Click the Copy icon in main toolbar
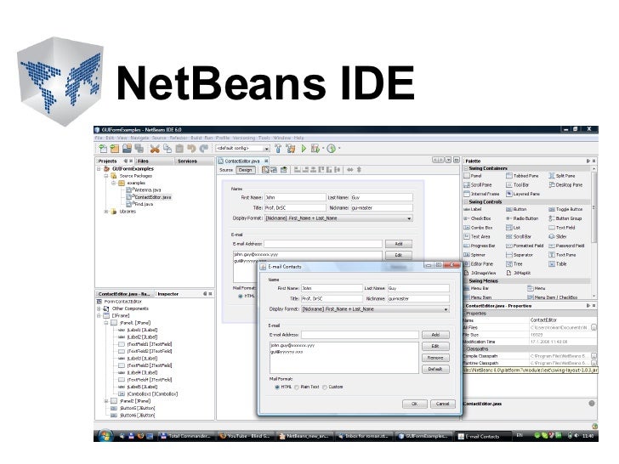 coord(168,149)
